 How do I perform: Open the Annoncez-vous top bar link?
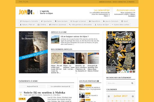pos(105,2)
